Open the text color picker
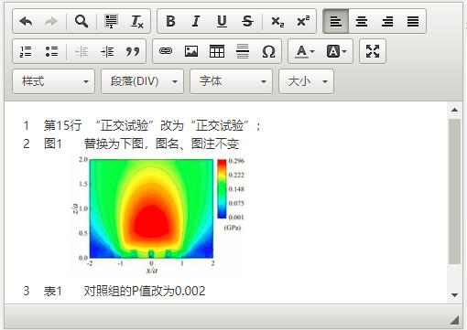 [305, 51]
